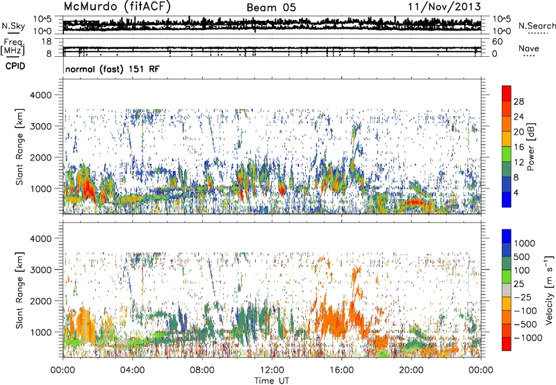Click the "3000" range tick of the Velocity panel
Image resolution: width=556 pixels, height=385 pixels.
[42, 270]
